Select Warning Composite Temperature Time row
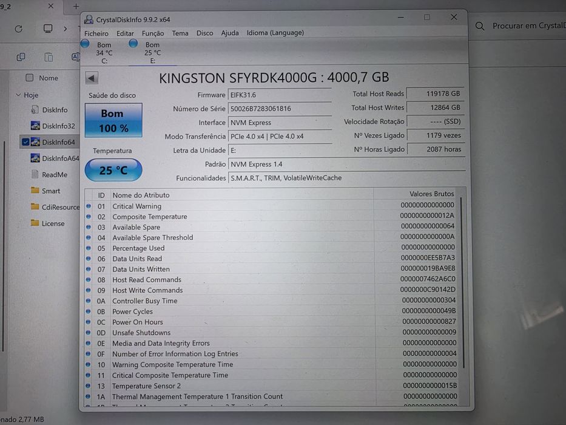This screenshot has width=566, height=425. [x=271, y=364]
